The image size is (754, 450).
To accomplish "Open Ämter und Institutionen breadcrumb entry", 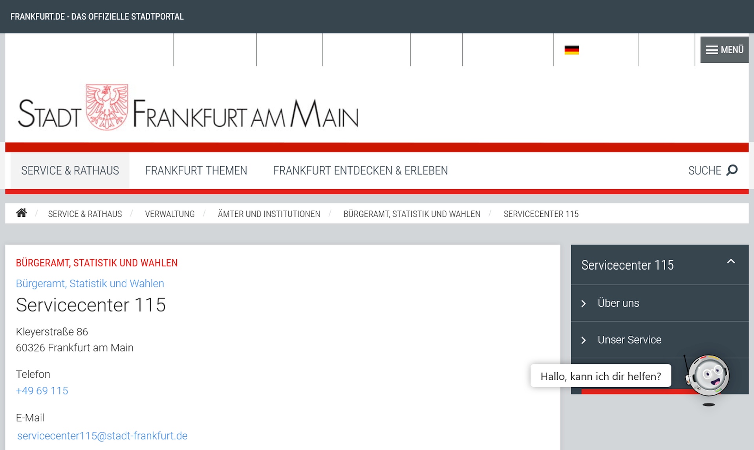I will pos(269,214).
